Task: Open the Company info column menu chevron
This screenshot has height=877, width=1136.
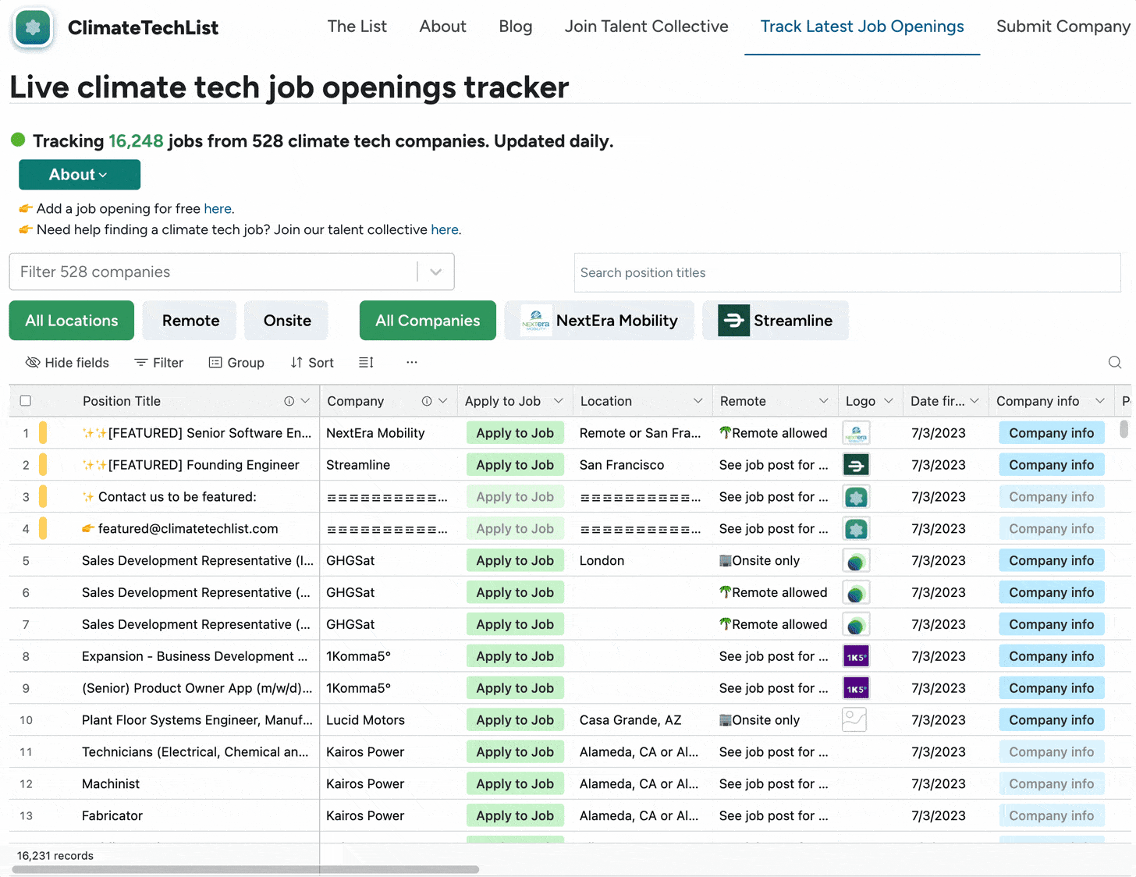Action: [1100, 401]
